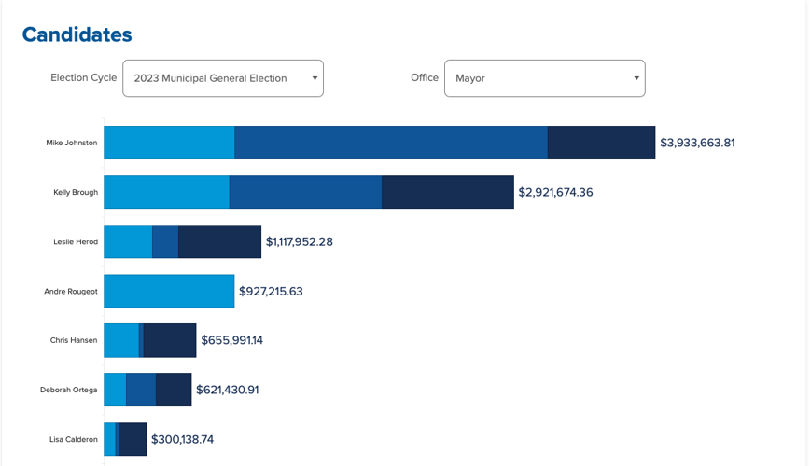The height and width of the screenshot is (466, 811).
Task: Click Deborah Ortega's light blue bar segment
Action: (x=115, y=390)
